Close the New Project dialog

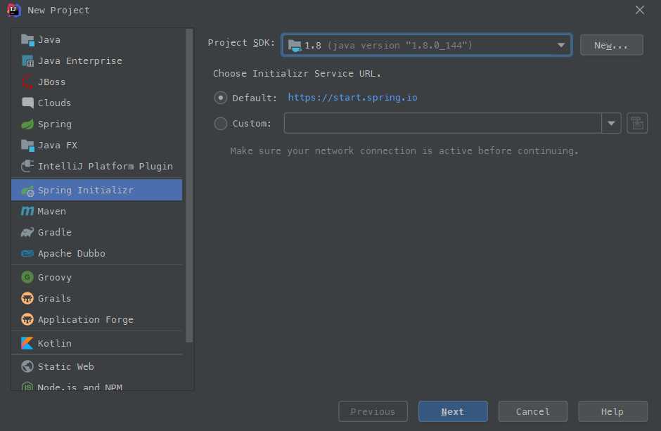(x=640, y=10)
